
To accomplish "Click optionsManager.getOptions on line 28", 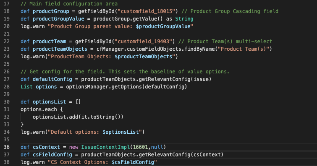I will 104,87.
